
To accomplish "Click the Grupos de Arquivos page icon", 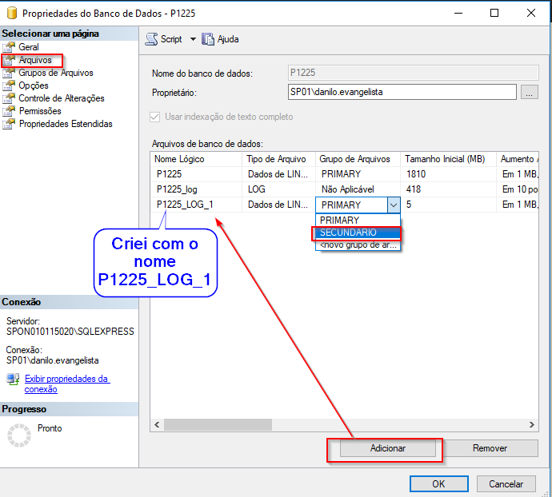I will 9,73.
